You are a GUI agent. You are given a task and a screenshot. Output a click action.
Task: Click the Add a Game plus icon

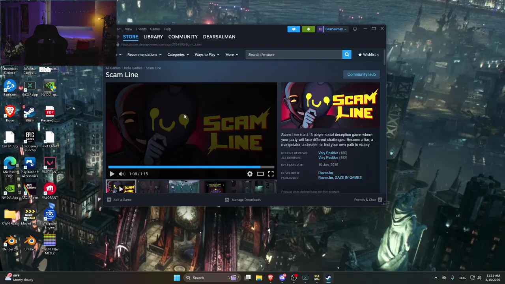[109, 200]
